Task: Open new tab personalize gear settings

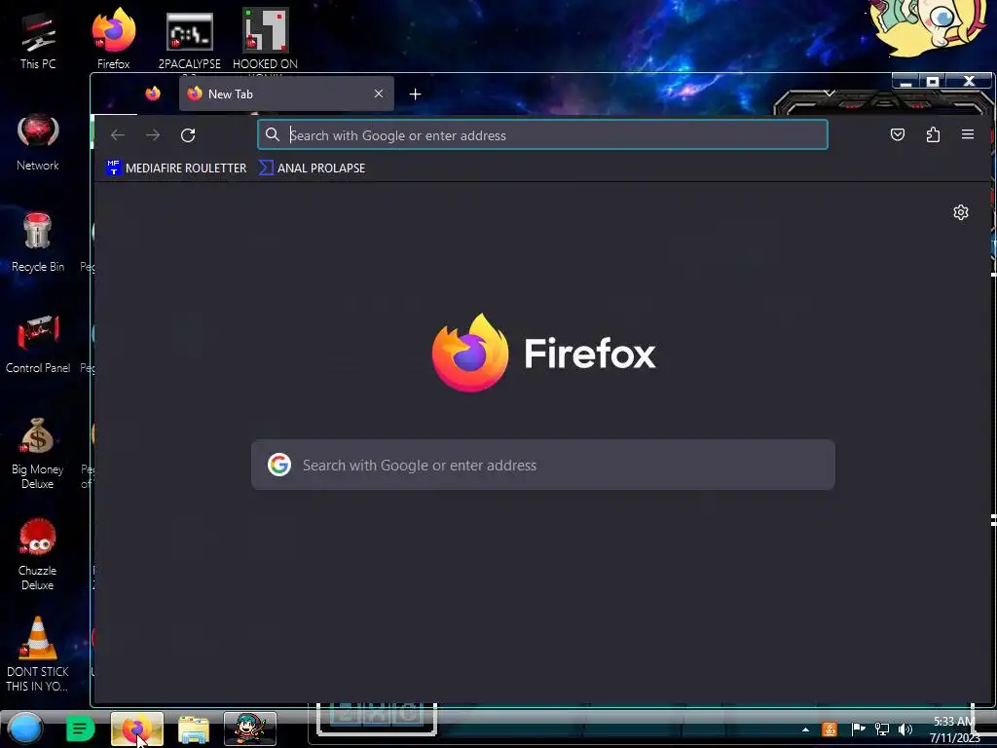Action: pyautogui.click(x=961, y=212)
